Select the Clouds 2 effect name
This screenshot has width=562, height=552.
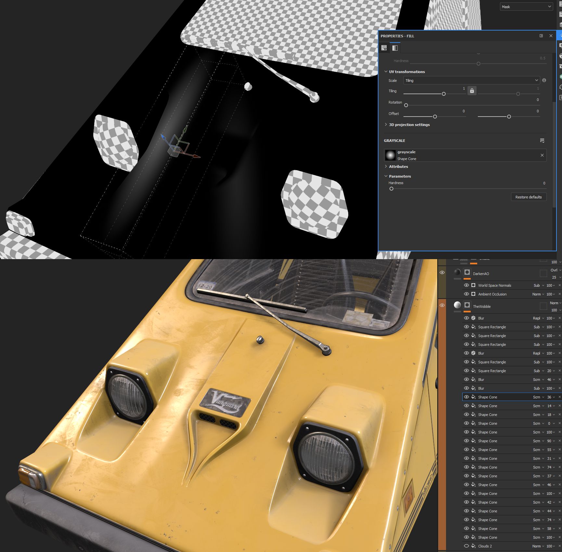click(485, 546)
